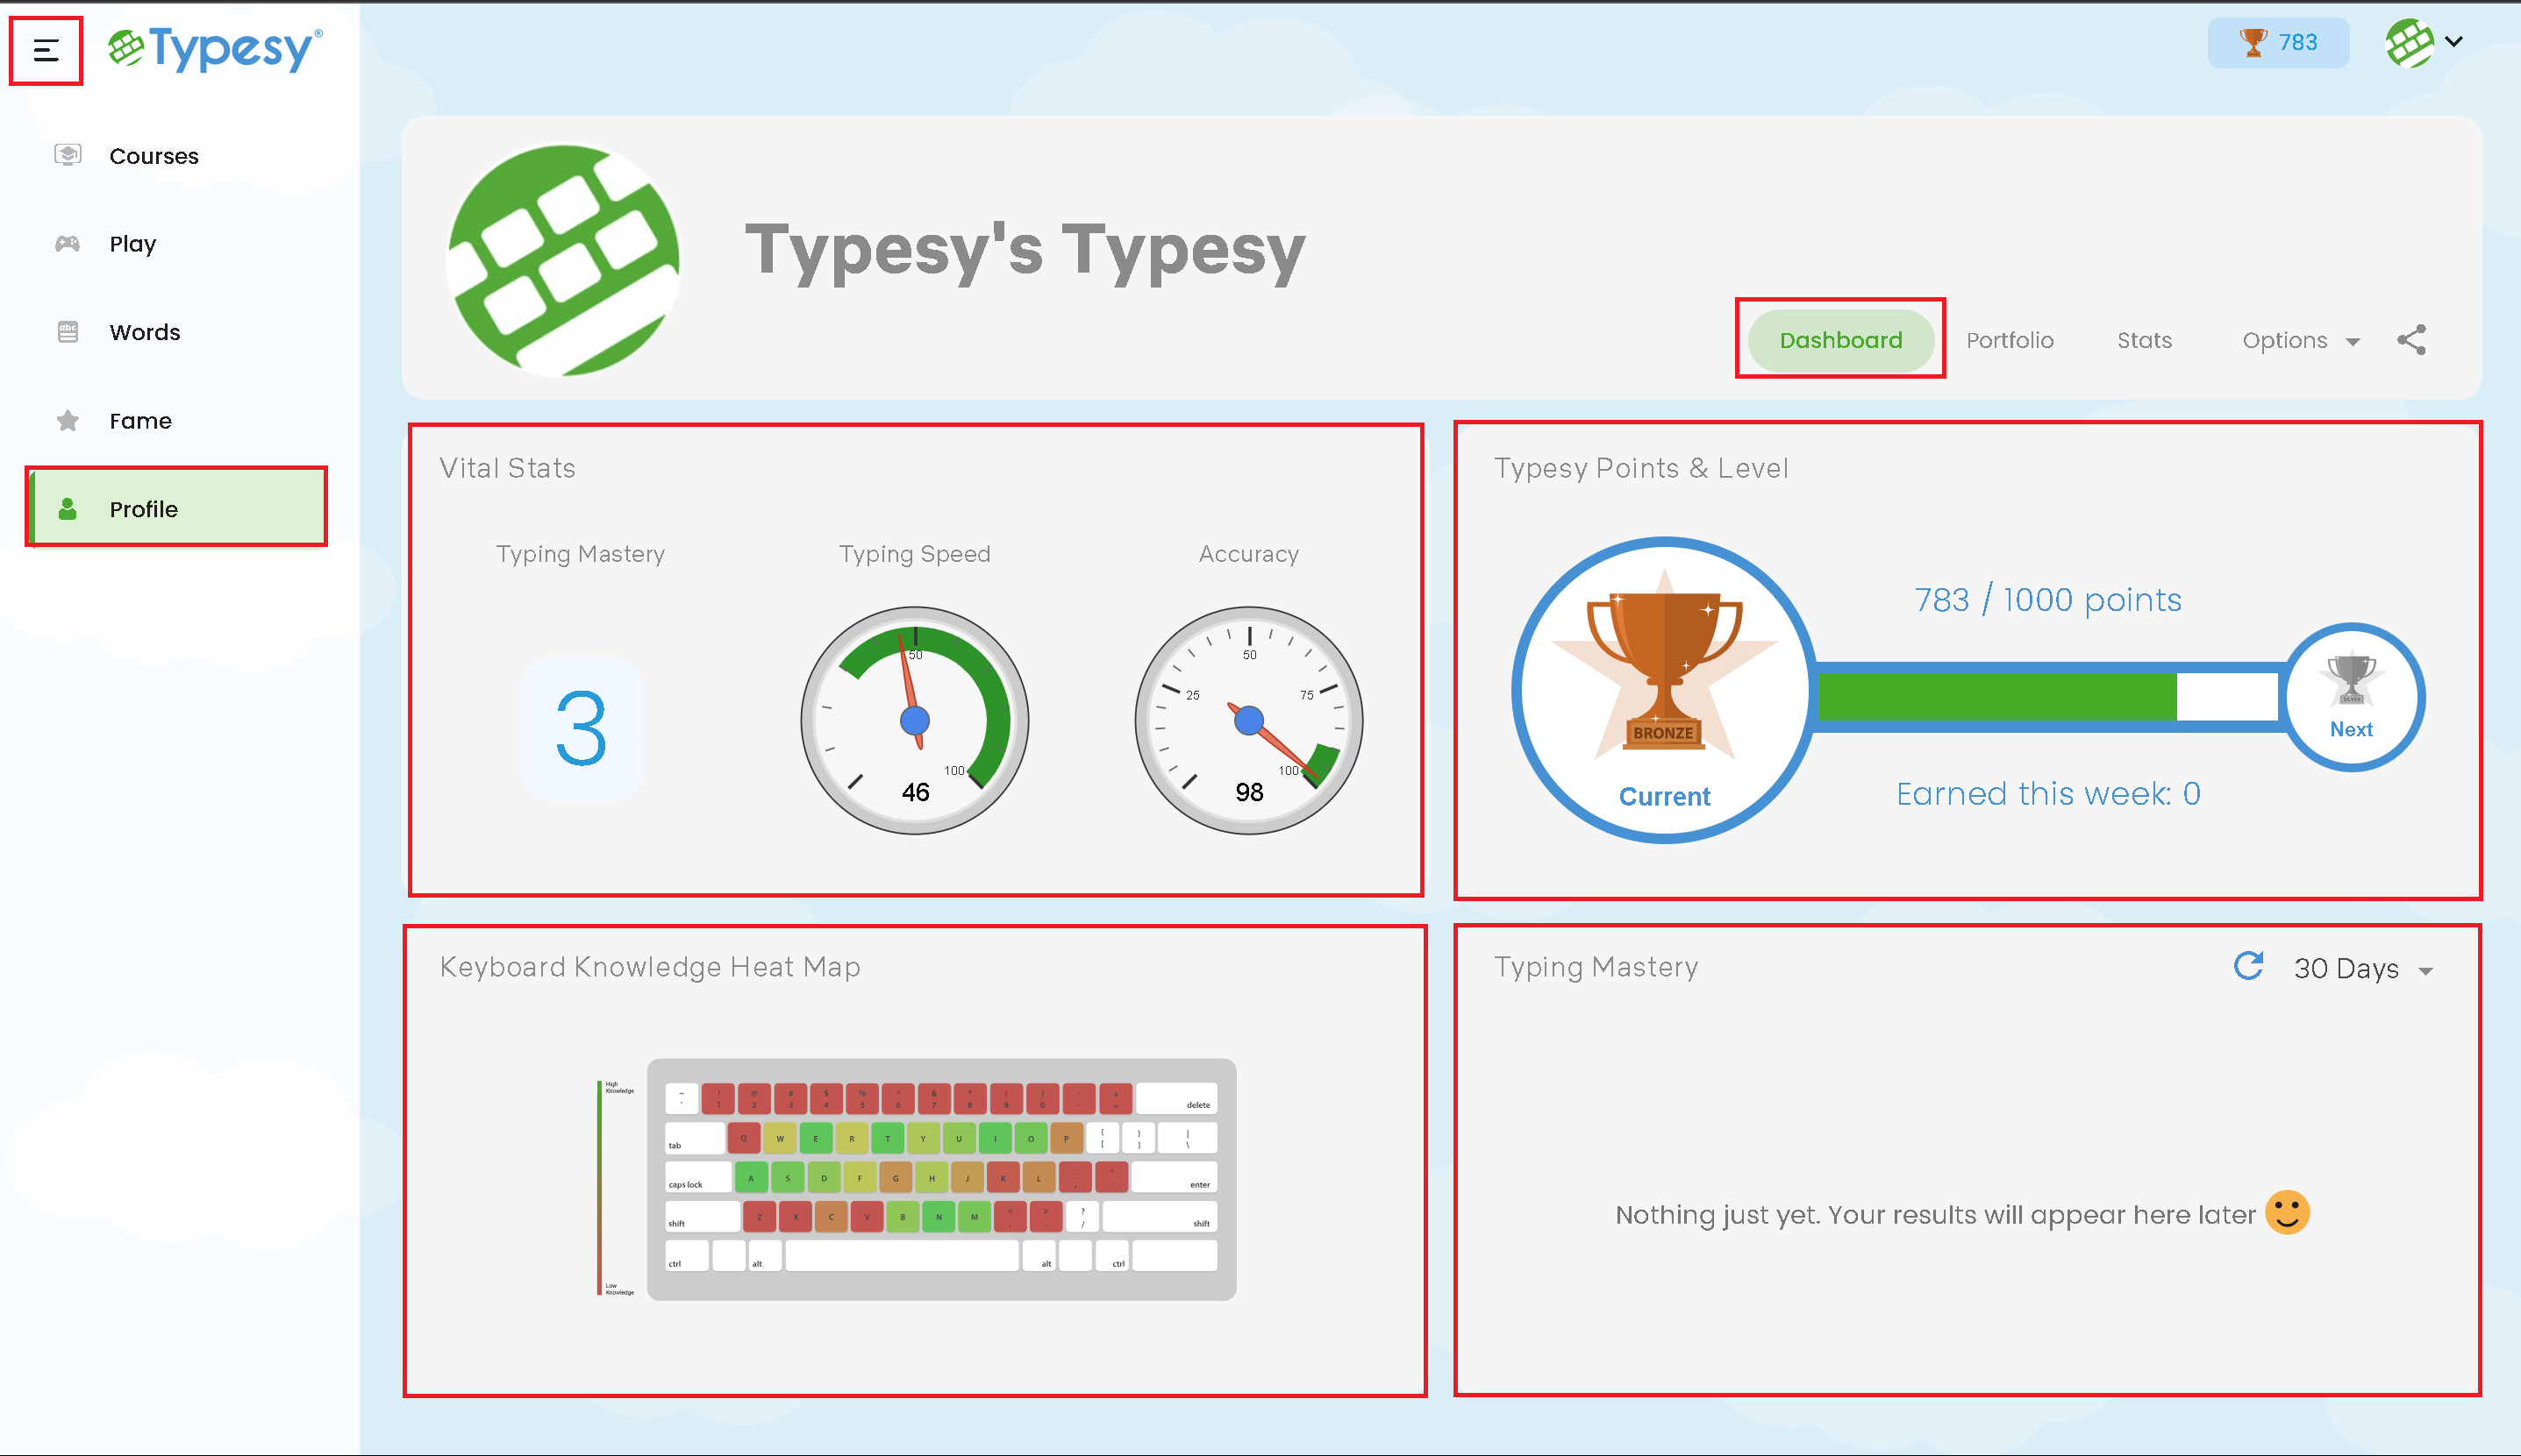2521x1456 pixels.
Task: Click the Typesy Points & Level heading
Action: click(x=1640, y=468)
